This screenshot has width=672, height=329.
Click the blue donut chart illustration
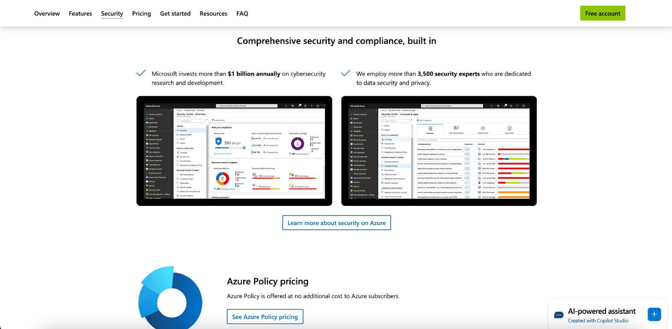pos(171,298)
